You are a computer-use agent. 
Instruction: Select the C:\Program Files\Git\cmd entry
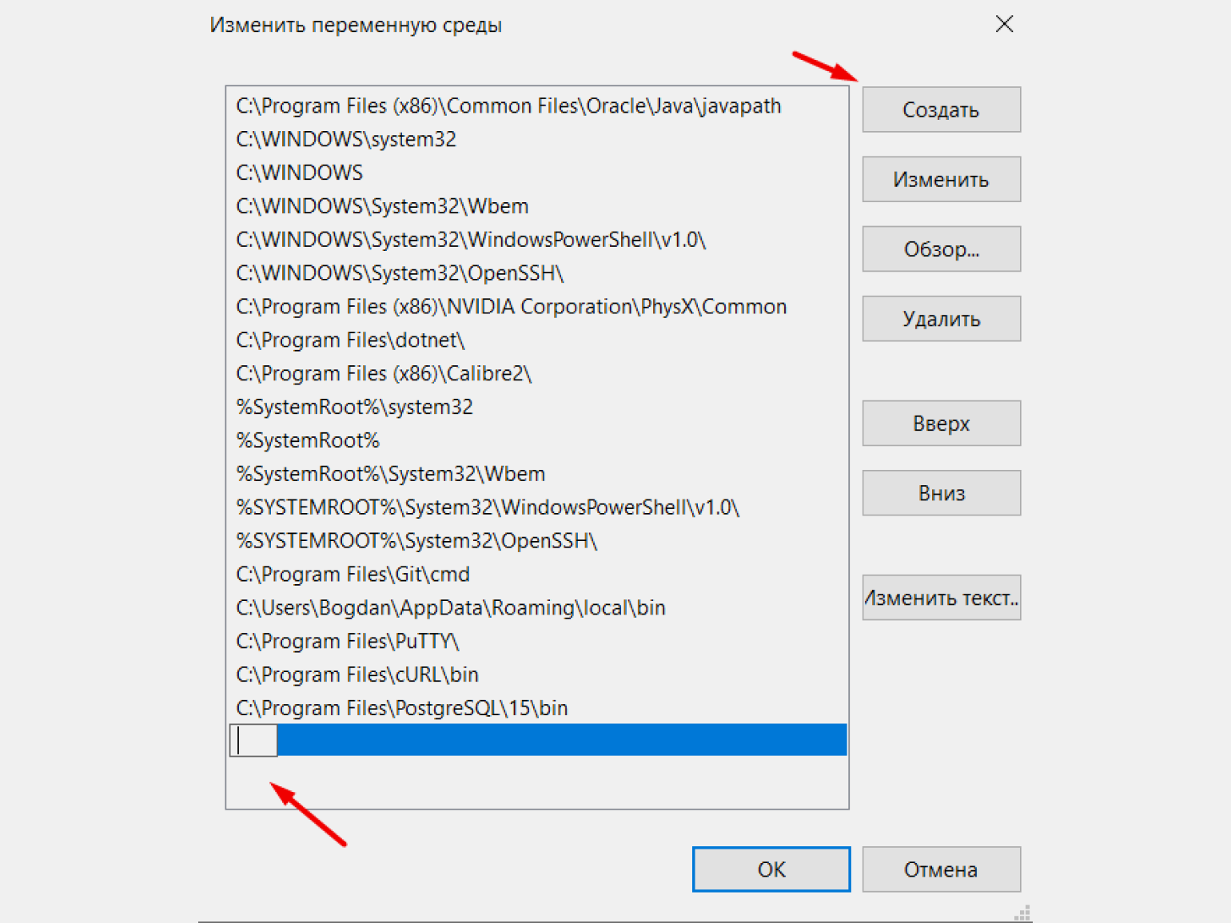537,574
